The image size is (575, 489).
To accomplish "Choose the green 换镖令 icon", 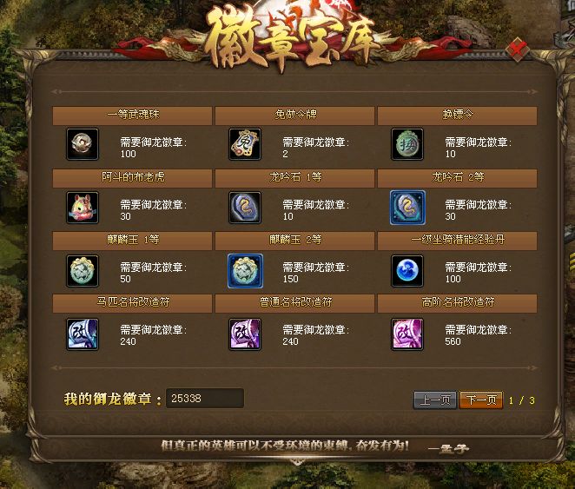I will tap(407, 144).
